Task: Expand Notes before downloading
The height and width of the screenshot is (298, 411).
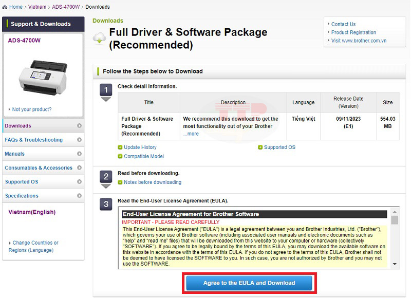Action: [152, 182]
